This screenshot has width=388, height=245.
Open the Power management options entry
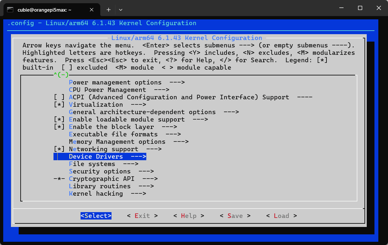pos(115,83)
